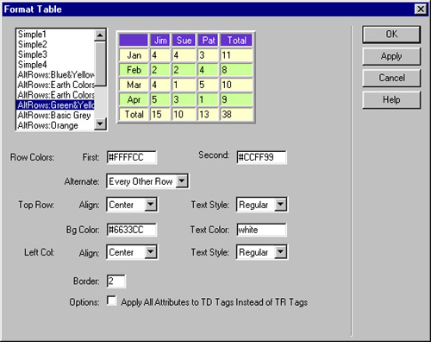The width and height of the screenshot is (431, 342).
Task: Click the format list scroll up arrow
Action: click(x=100, y=35)
